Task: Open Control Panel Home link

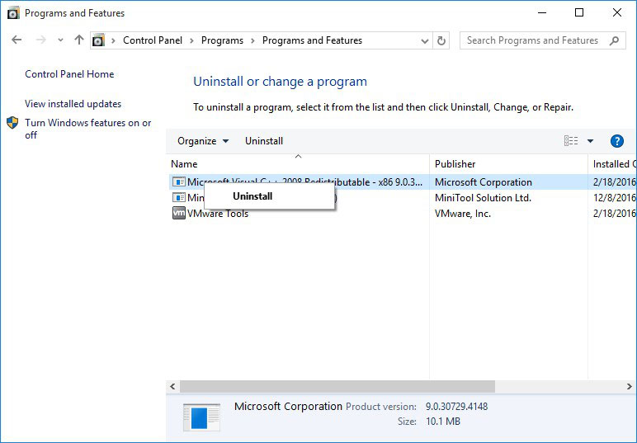Action: click(x=69, y=74)
